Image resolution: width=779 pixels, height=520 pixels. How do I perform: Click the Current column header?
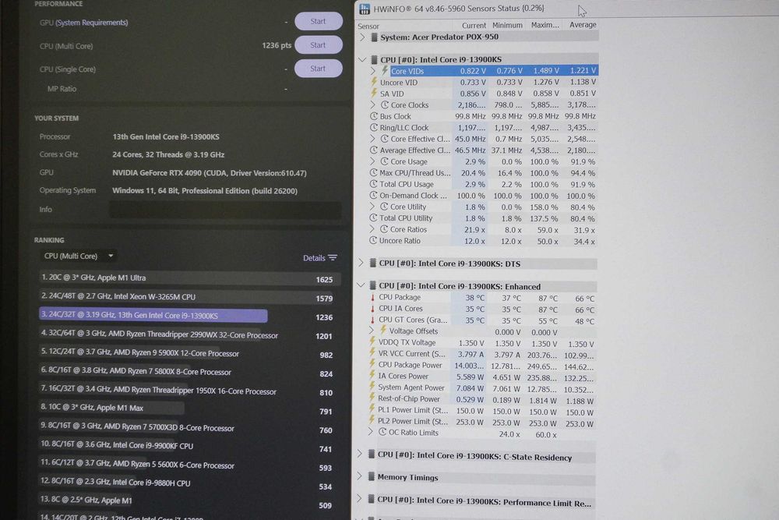coord(474,26)
